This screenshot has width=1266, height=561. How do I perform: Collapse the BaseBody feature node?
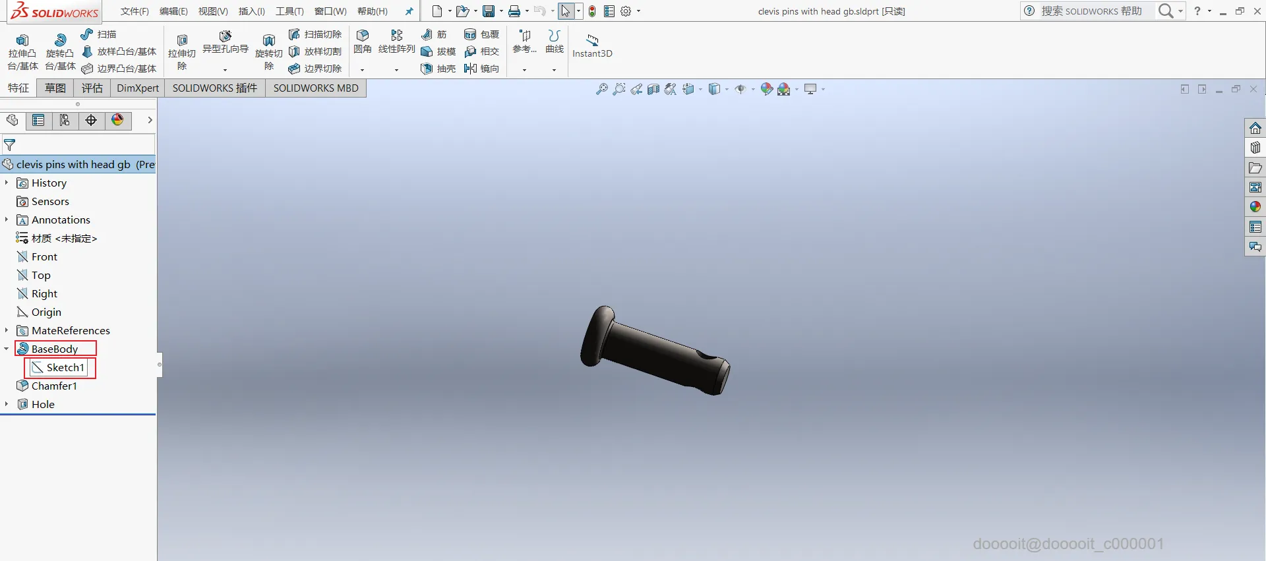tap(7, 349)
